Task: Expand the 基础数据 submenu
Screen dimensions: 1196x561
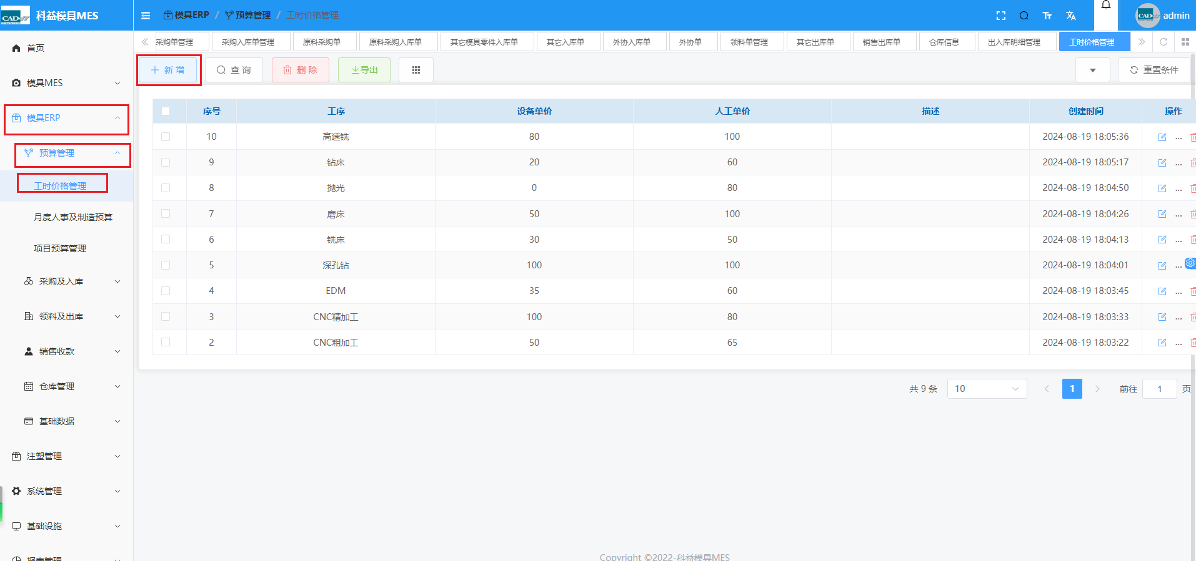Action: tap(66, 421)
